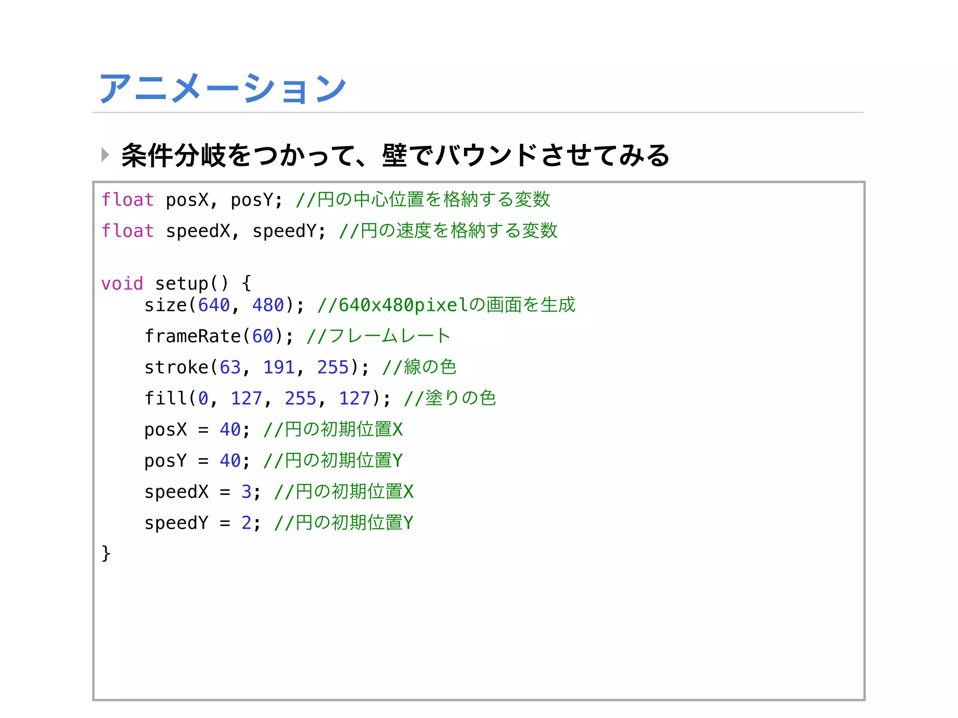This screenshot has height=718, width=958.
Task: Click the line 'float speedX, speedY;'
Action: 214,231
